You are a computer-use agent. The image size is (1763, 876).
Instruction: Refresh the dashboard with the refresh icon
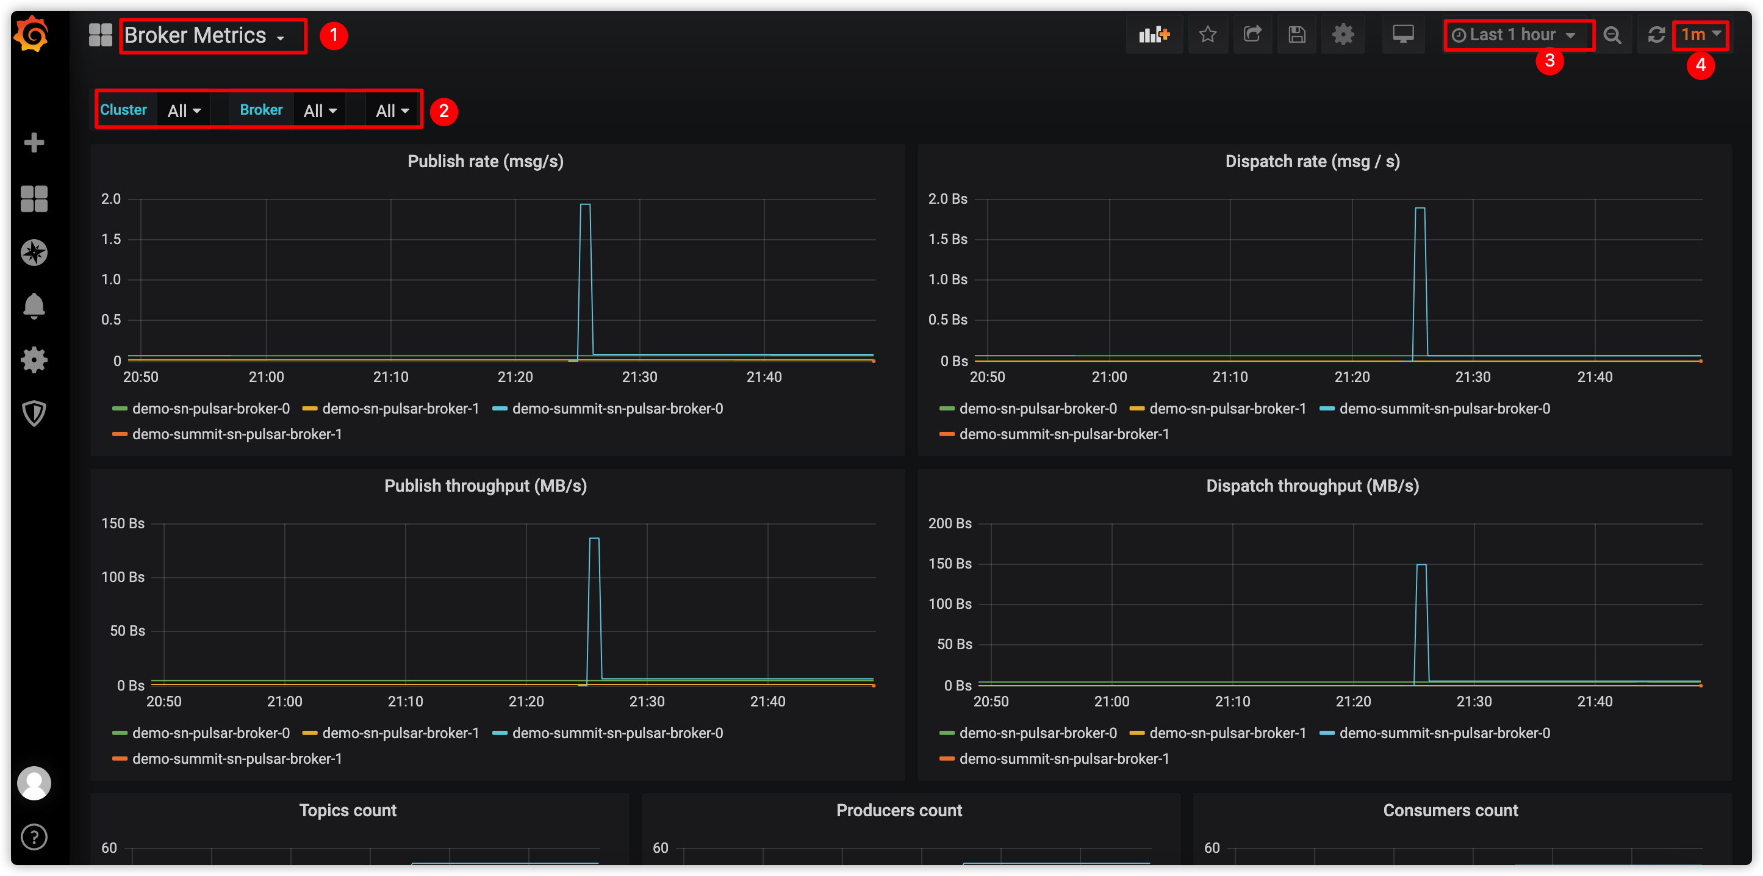[1656, 34]
